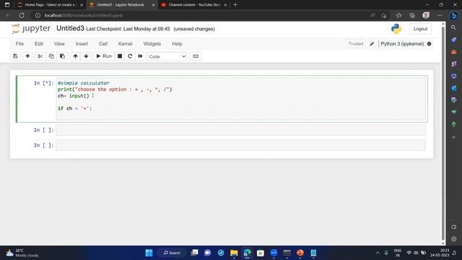Show hidden system tray icons chevron
Image resolution: width=462 pixels, height=260 pixels.
click(378, 253)
